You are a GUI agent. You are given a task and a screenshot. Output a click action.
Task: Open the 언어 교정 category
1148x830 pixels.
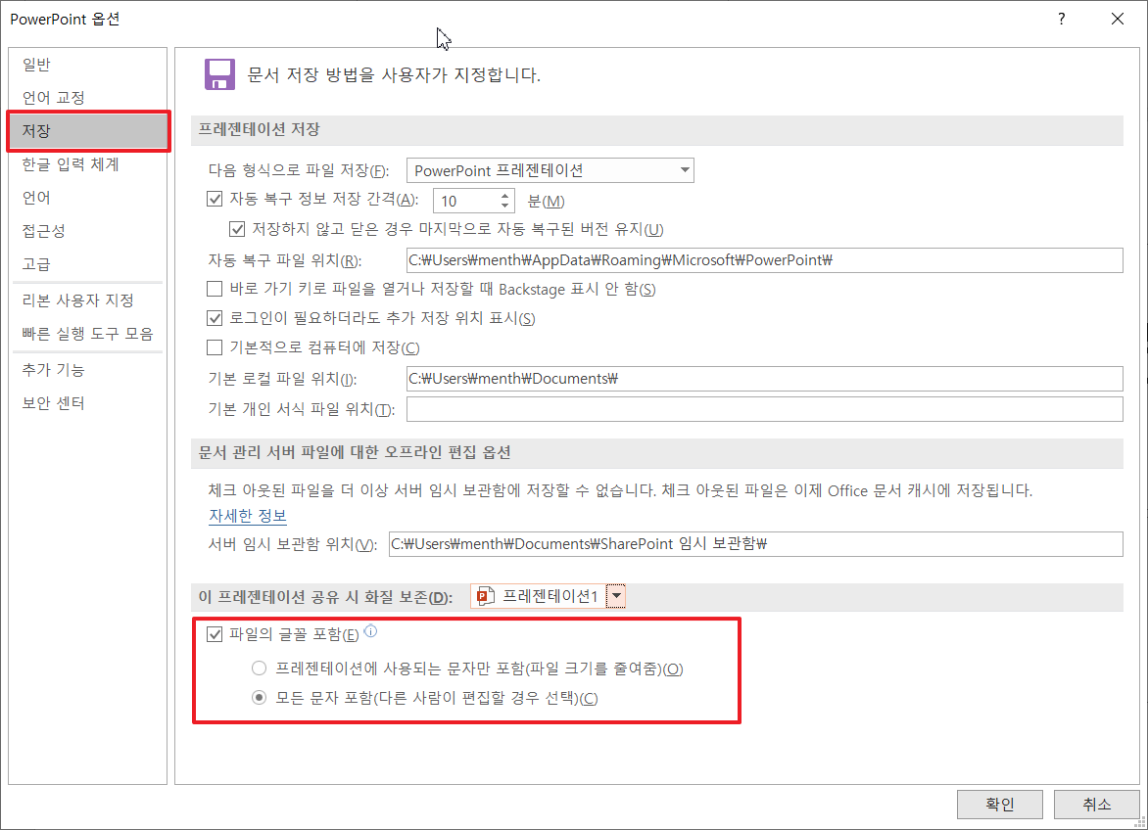tap(88, 97)
